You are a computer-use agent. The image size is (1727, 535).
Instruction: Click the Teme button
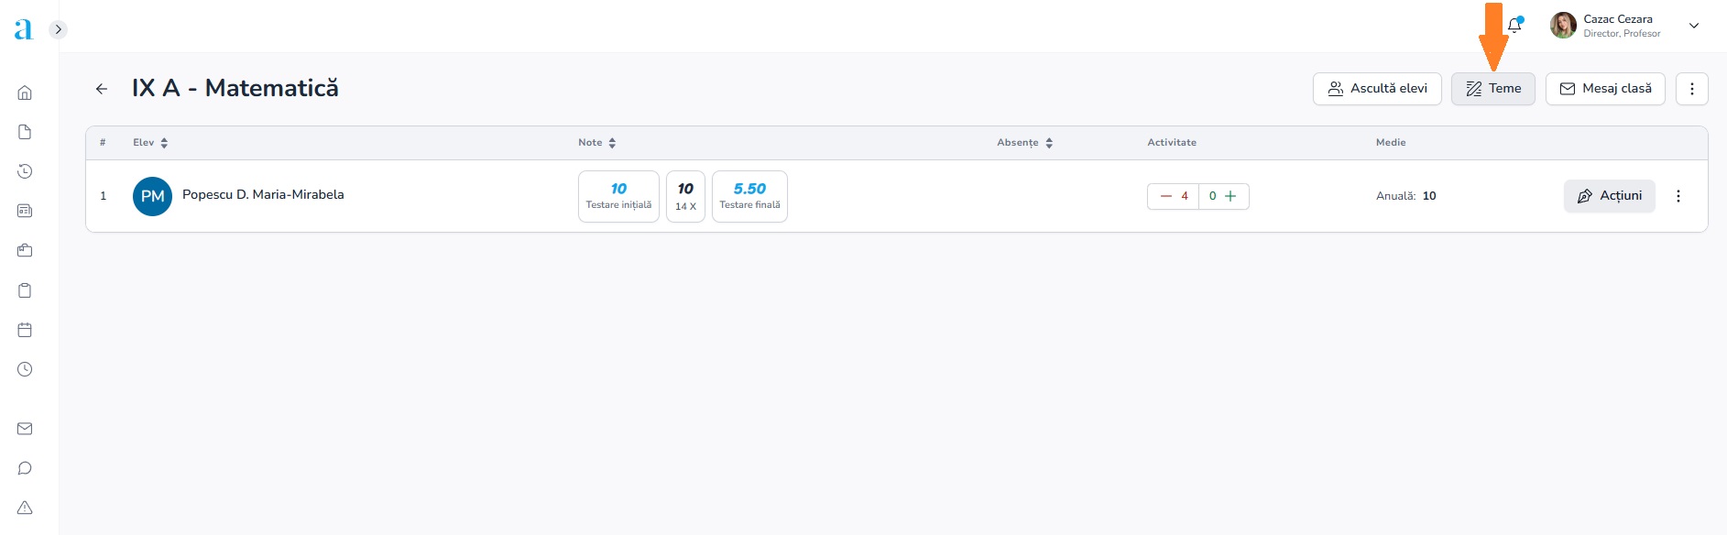pyautogui.click(x=1492, y=89)
